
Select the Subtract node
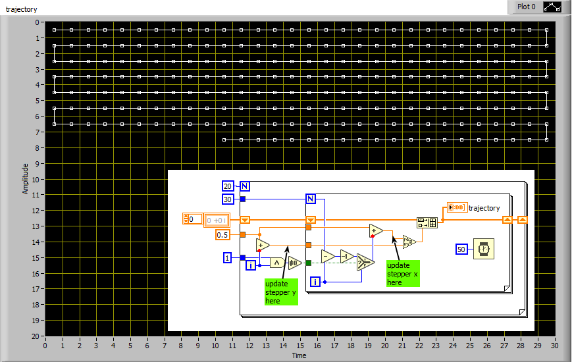328,257
